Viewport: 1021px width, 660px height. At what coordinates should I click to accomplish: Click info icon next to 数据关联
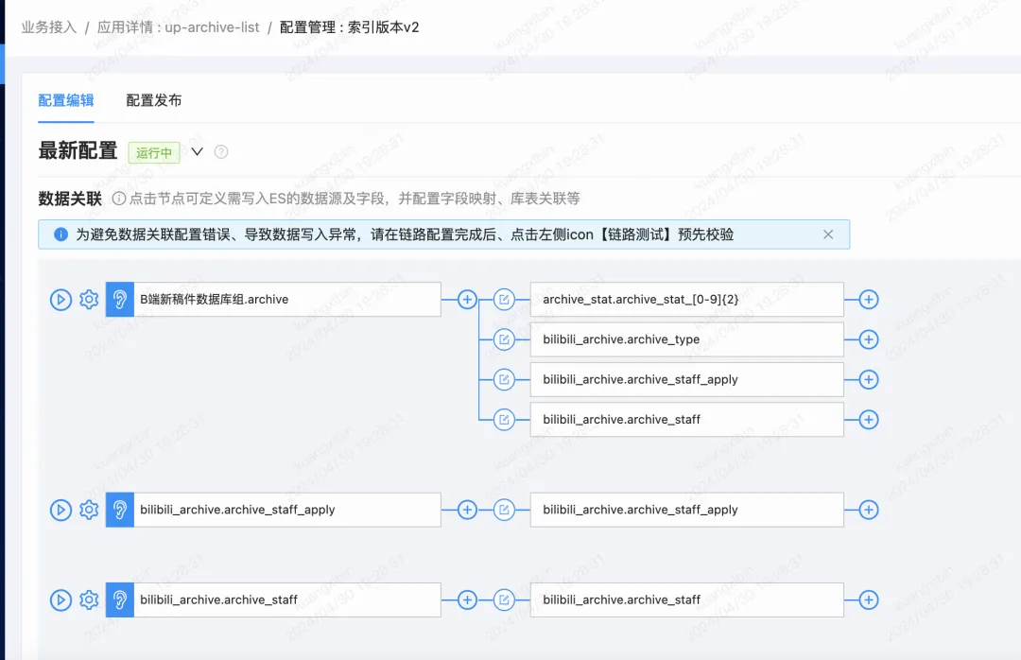click(118, 199)
